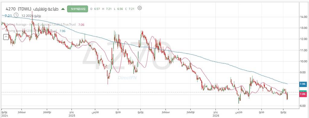Viewport: 309px width, 118px height.
Task: Select the 4270 (TDWL) symbol title
Action: pos(32,9)
